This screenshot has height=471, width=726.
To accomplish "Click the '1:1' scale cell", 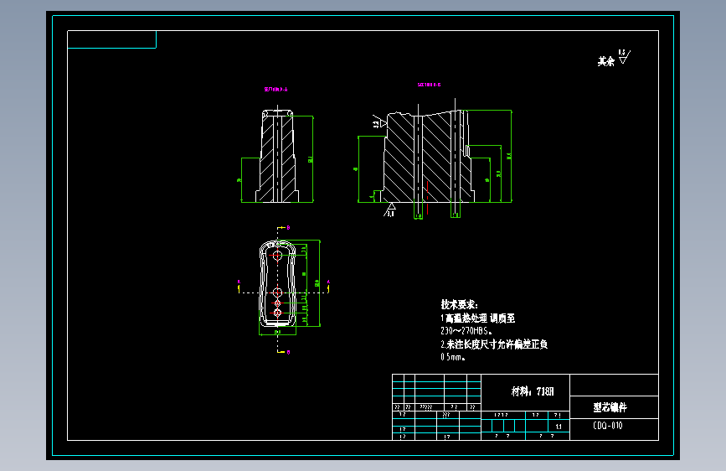I will click(559, 427).
